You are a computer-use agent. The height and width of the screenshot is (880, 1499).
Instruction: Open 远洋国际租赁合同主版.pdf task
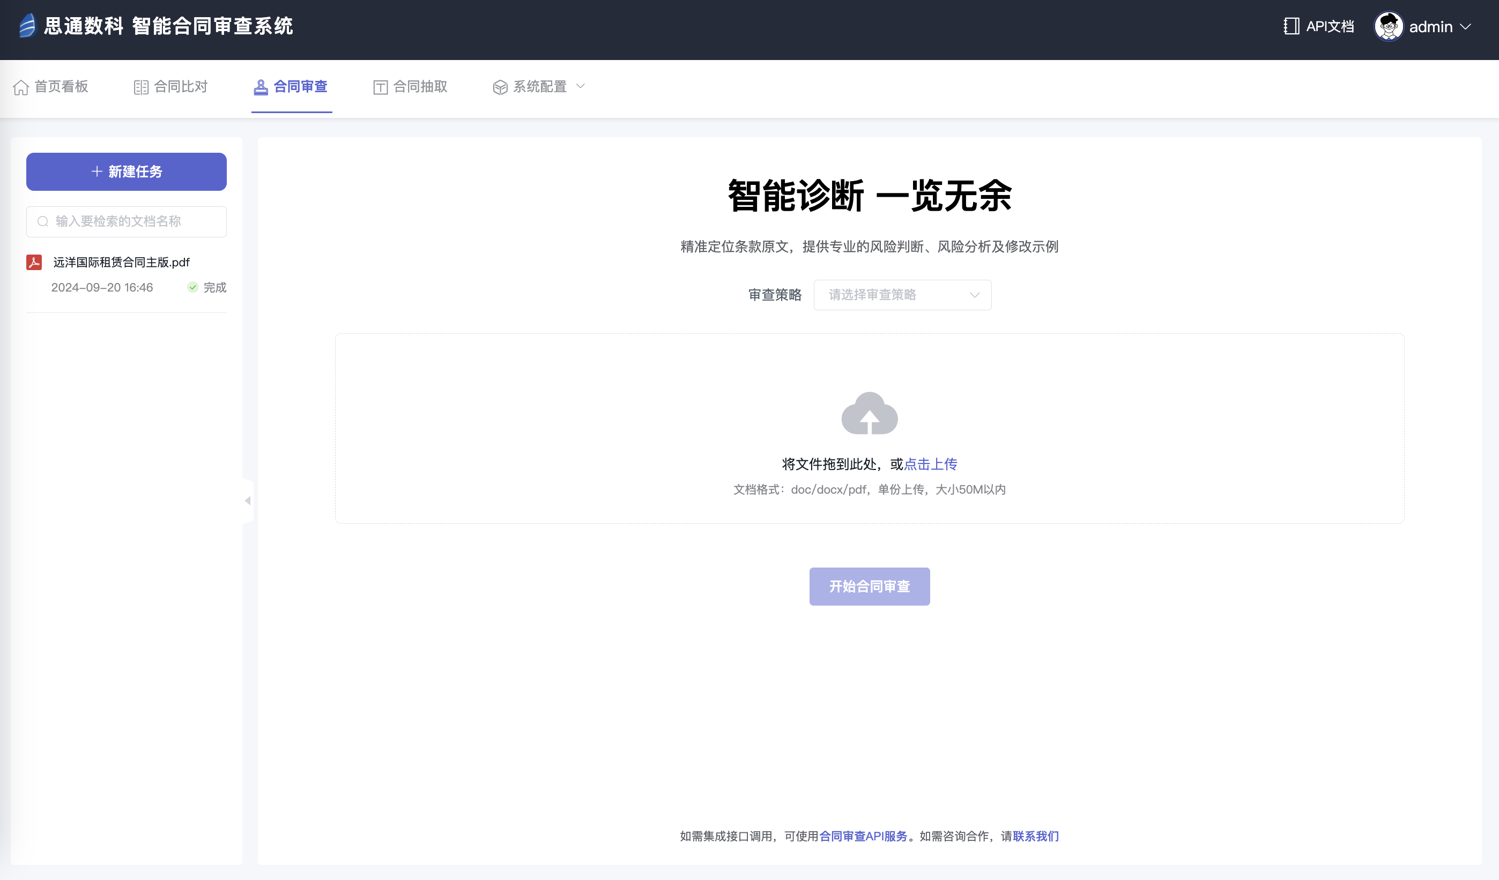pos(121,262)
